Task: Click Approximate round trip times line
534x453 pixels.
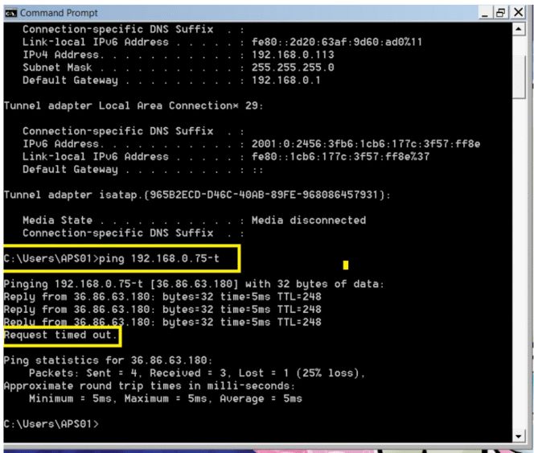Action: coord(149,386)
